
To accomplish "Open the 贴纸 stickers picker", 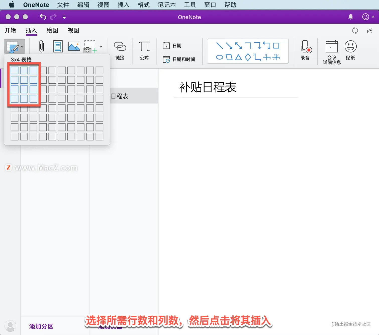I will tap(350, 50).
